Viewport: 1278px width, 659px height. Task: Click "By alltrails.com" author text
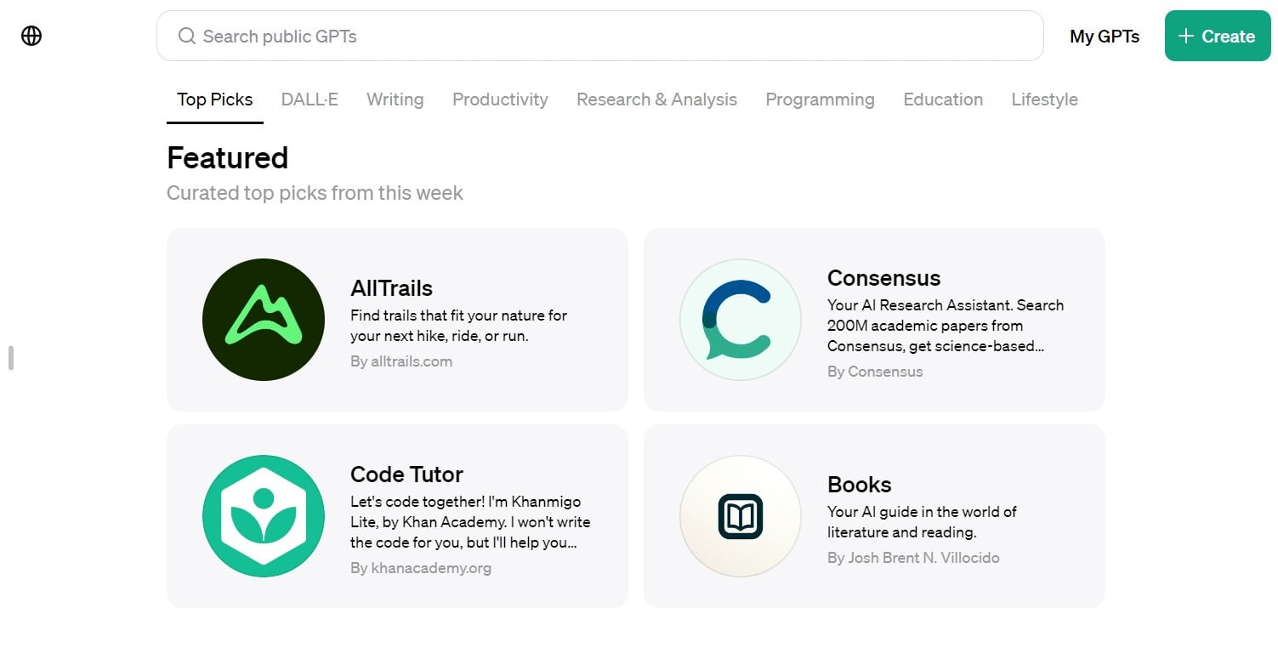tap(401, 361)
